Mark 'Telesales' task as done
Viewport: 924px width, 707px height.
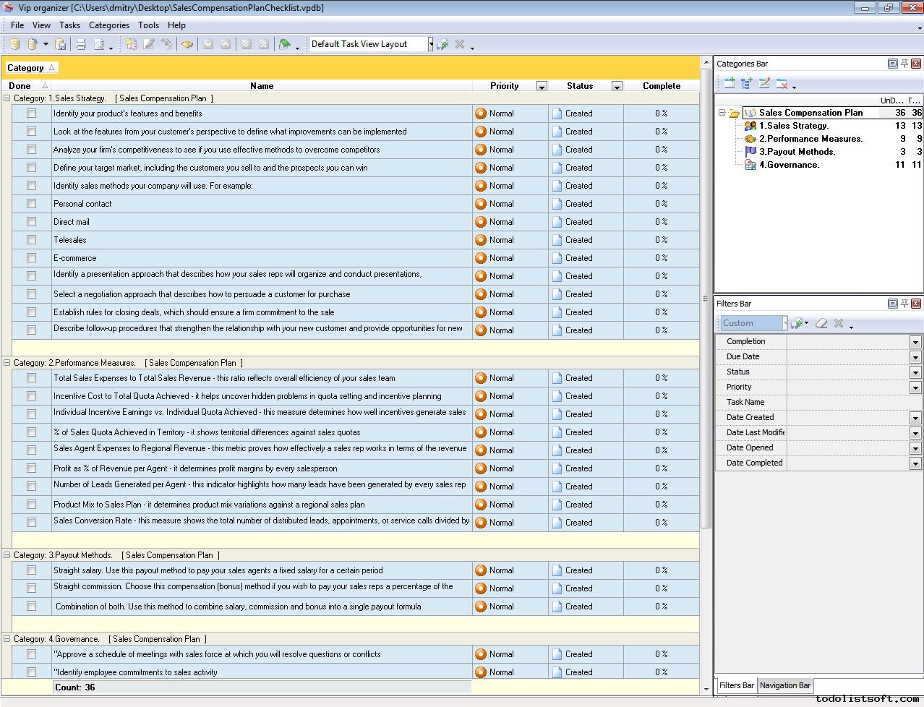coord(31,240)
